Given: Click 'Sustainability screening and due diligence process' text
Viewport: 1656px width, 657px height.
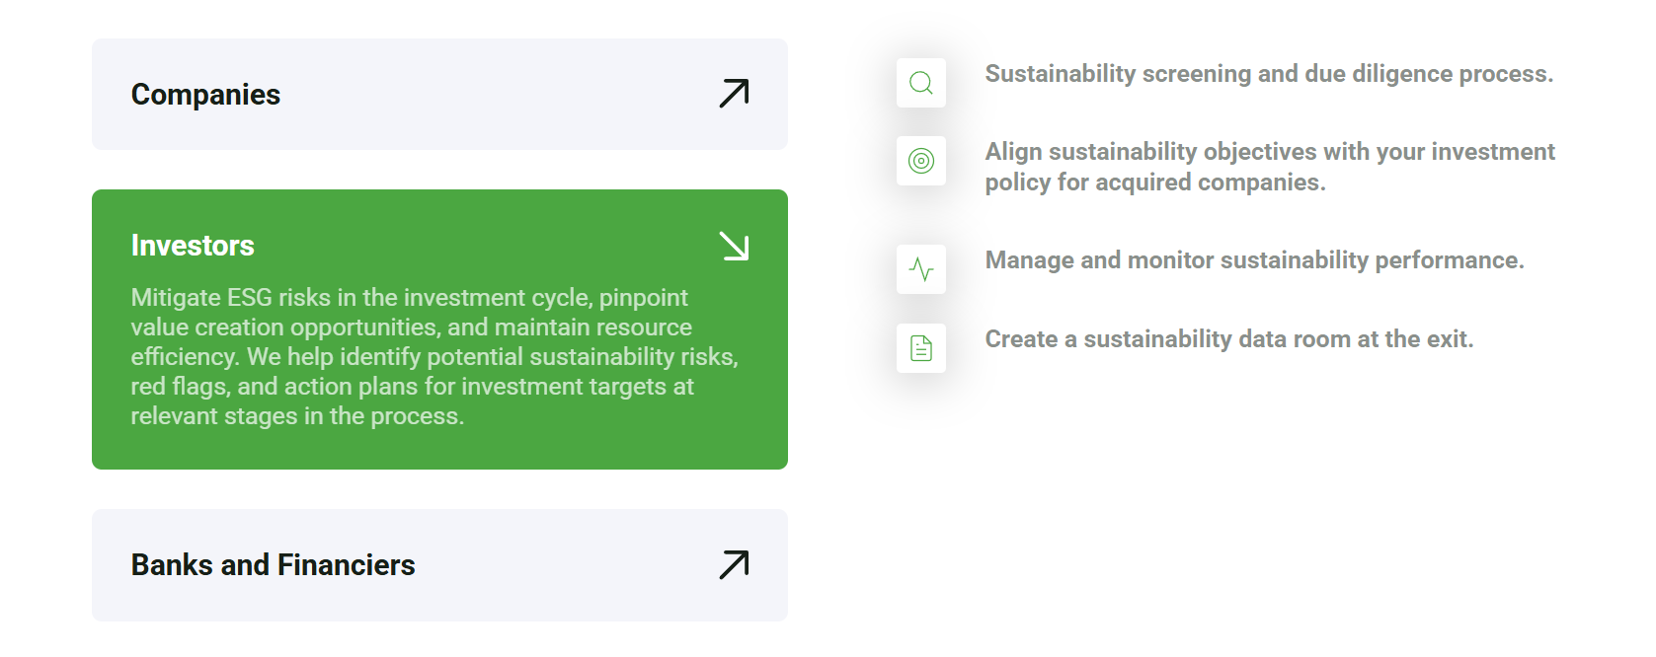Looking at the screenshot, I should pyautogui.click(x=1269, y=74).
